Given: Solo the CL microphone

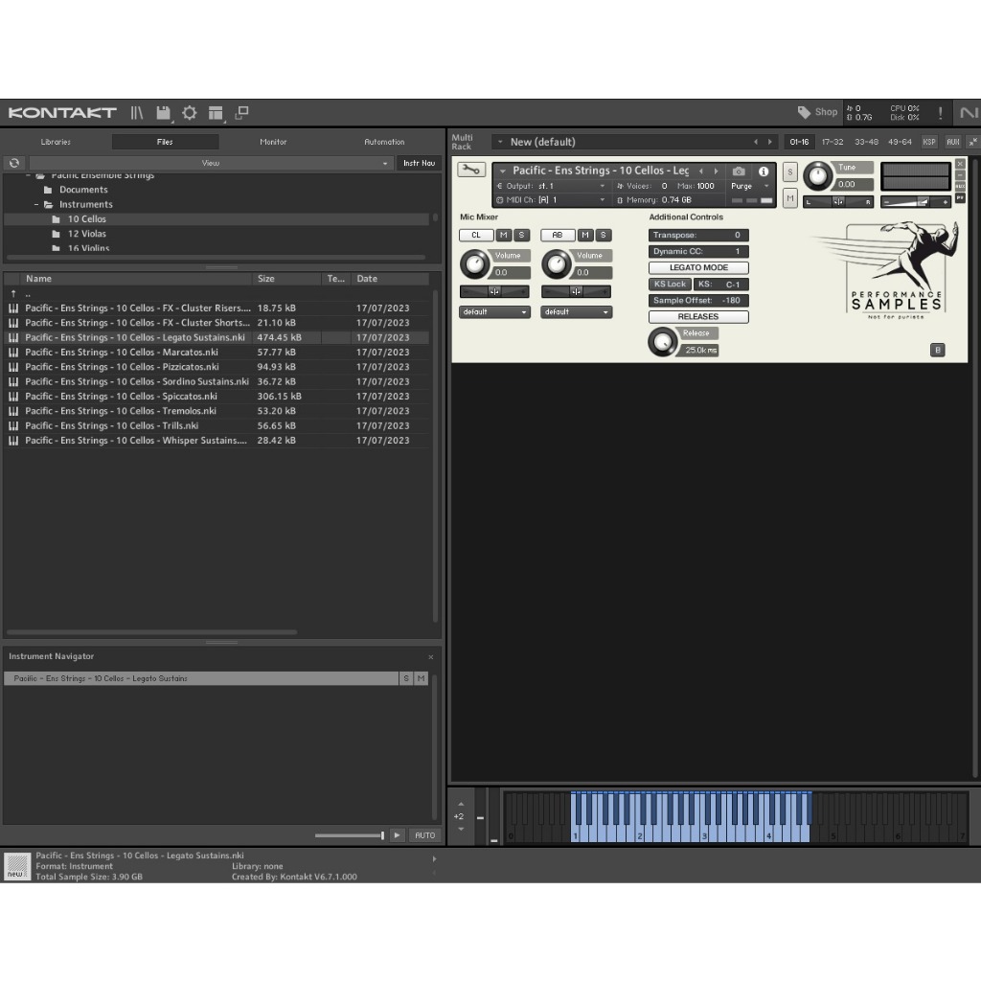Looking at the screenshot, I should 522,236.
